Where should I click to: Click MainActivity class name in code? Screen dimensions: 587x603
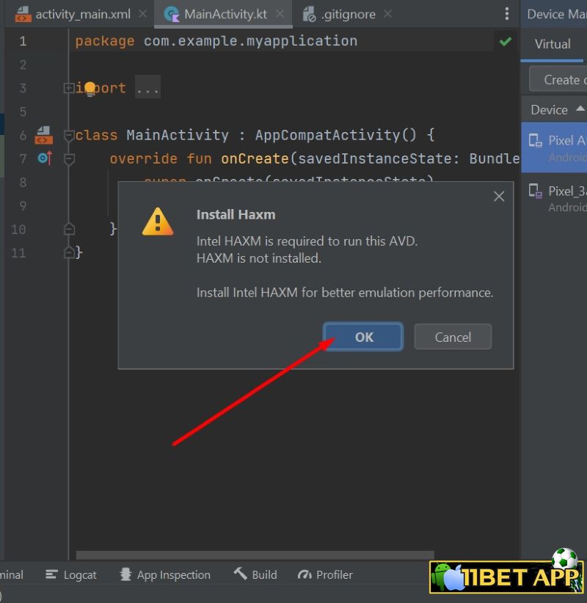click(x=178, y=135)
